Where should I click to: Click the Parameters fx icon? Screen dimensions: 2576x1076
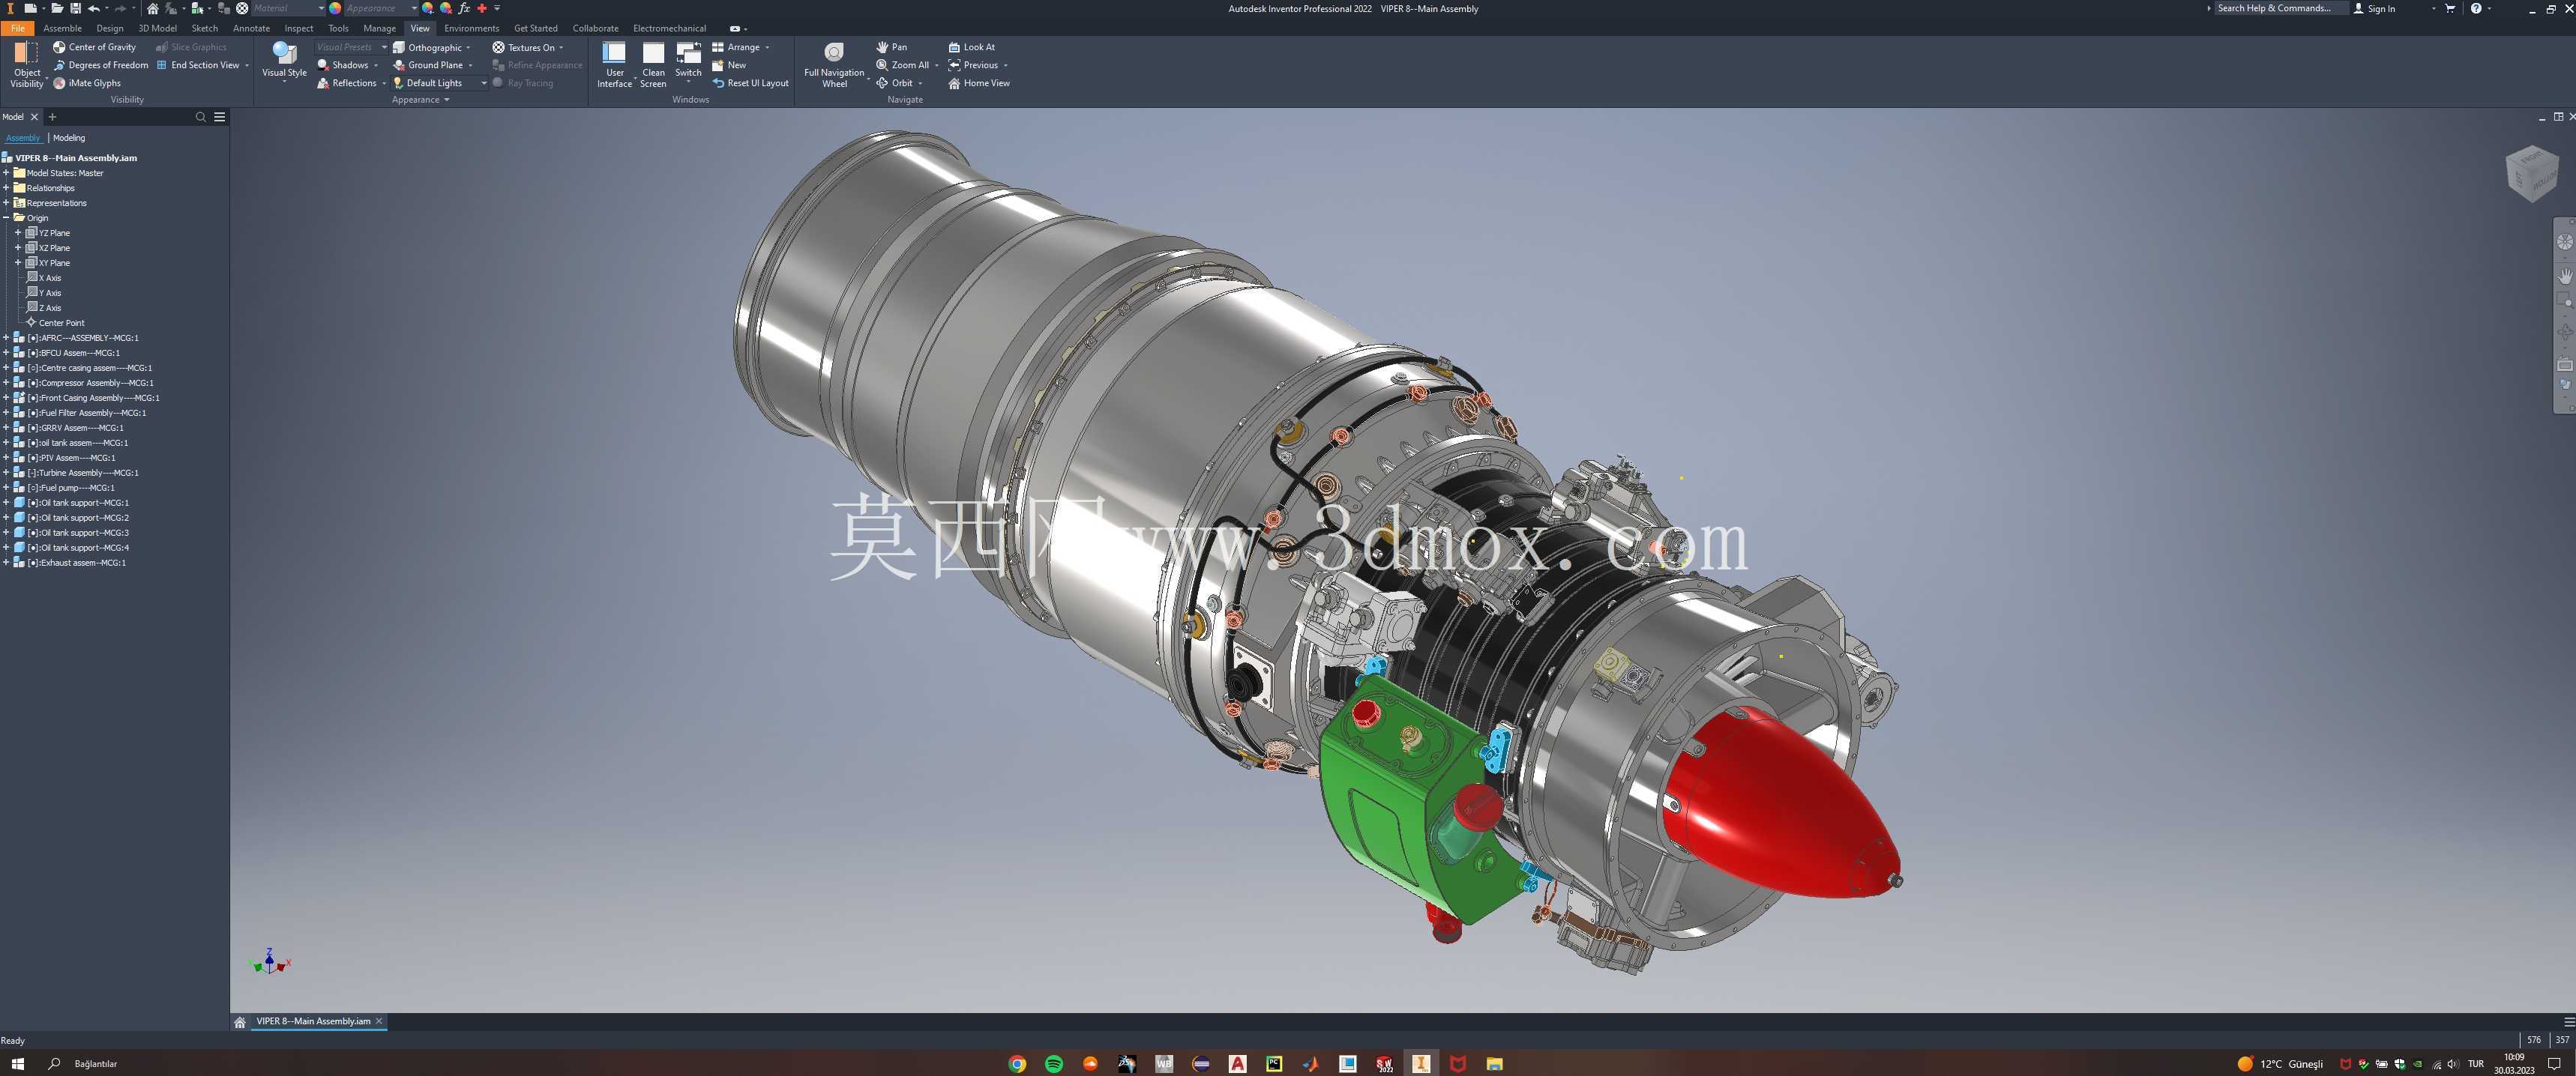(x=464, y=8)
